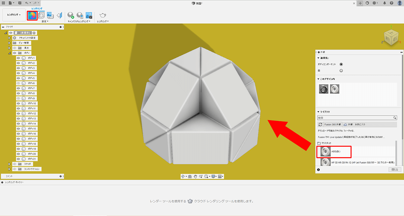Image resolution: width=404 pixels, height=216 pixels.
Task: Click the library 検索 search field
Action: coord(357,118)
